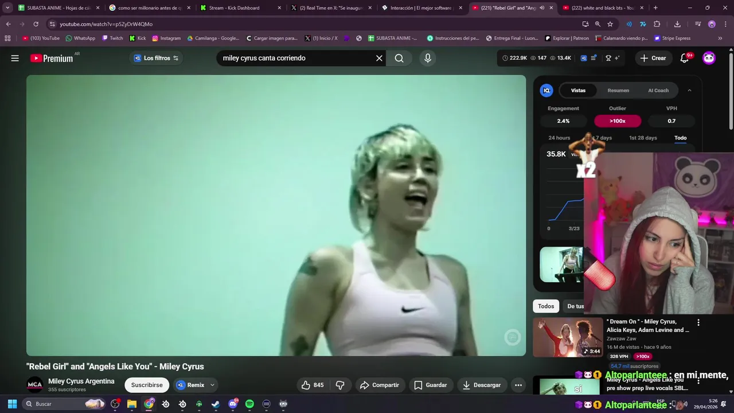
Task: Expand the Remix dropdown arrow
Action: coord(212,385)
